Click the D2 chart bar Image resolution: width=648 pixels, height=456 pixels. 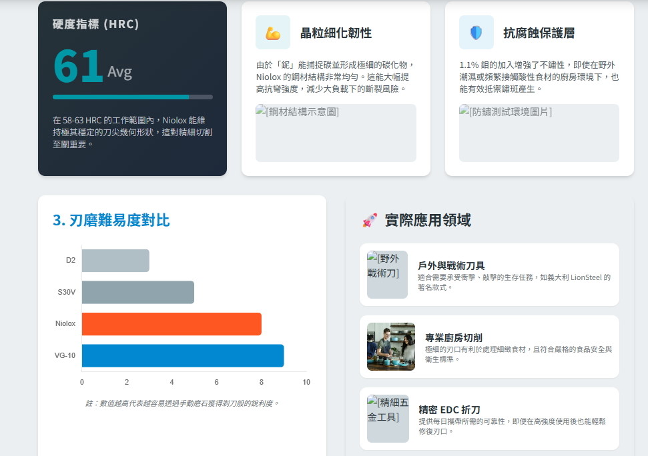click(x=115, y=260)
